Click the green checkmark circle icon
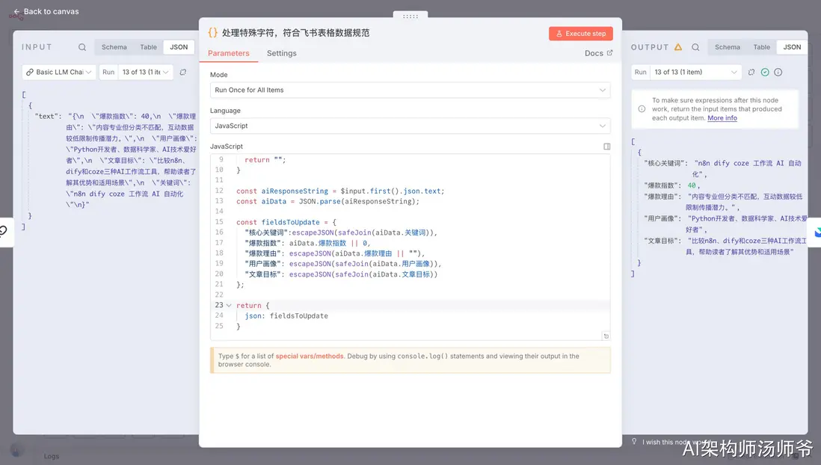Image resolution: width=821 pixels, height=465 pixels. (765, 73)
